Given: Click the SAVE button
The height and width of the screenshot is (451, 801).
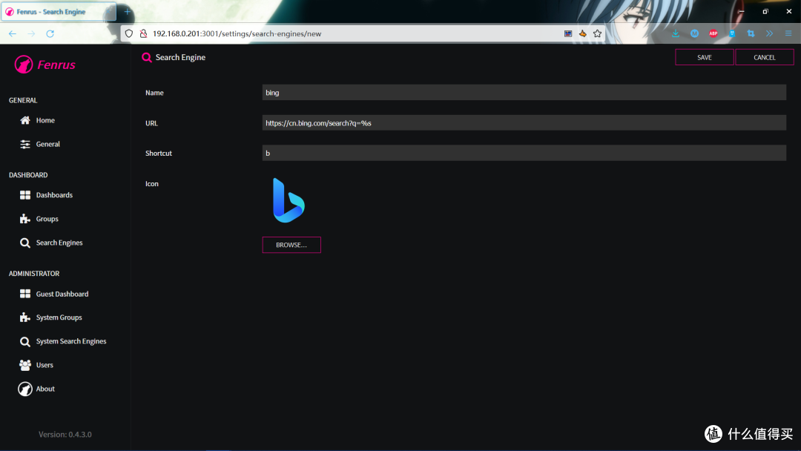Looking at the screenshot, I should (x=703, y=56).
